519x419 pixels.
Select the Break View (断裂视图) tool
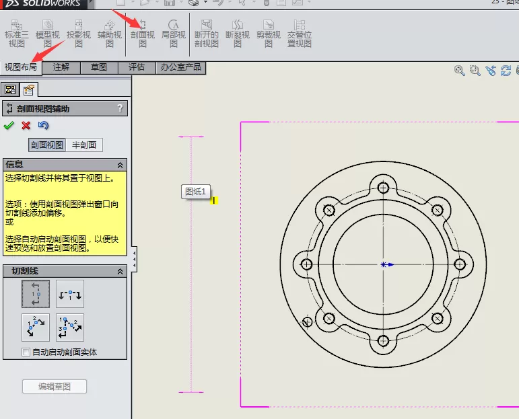(x=238, y=34)
